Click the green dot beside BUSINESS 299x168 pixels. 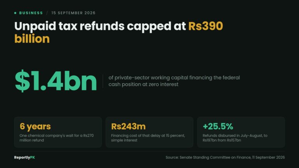[x=15, y=13]
